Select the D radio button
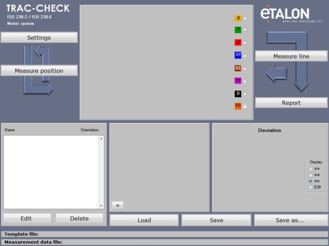 (245, 94)
